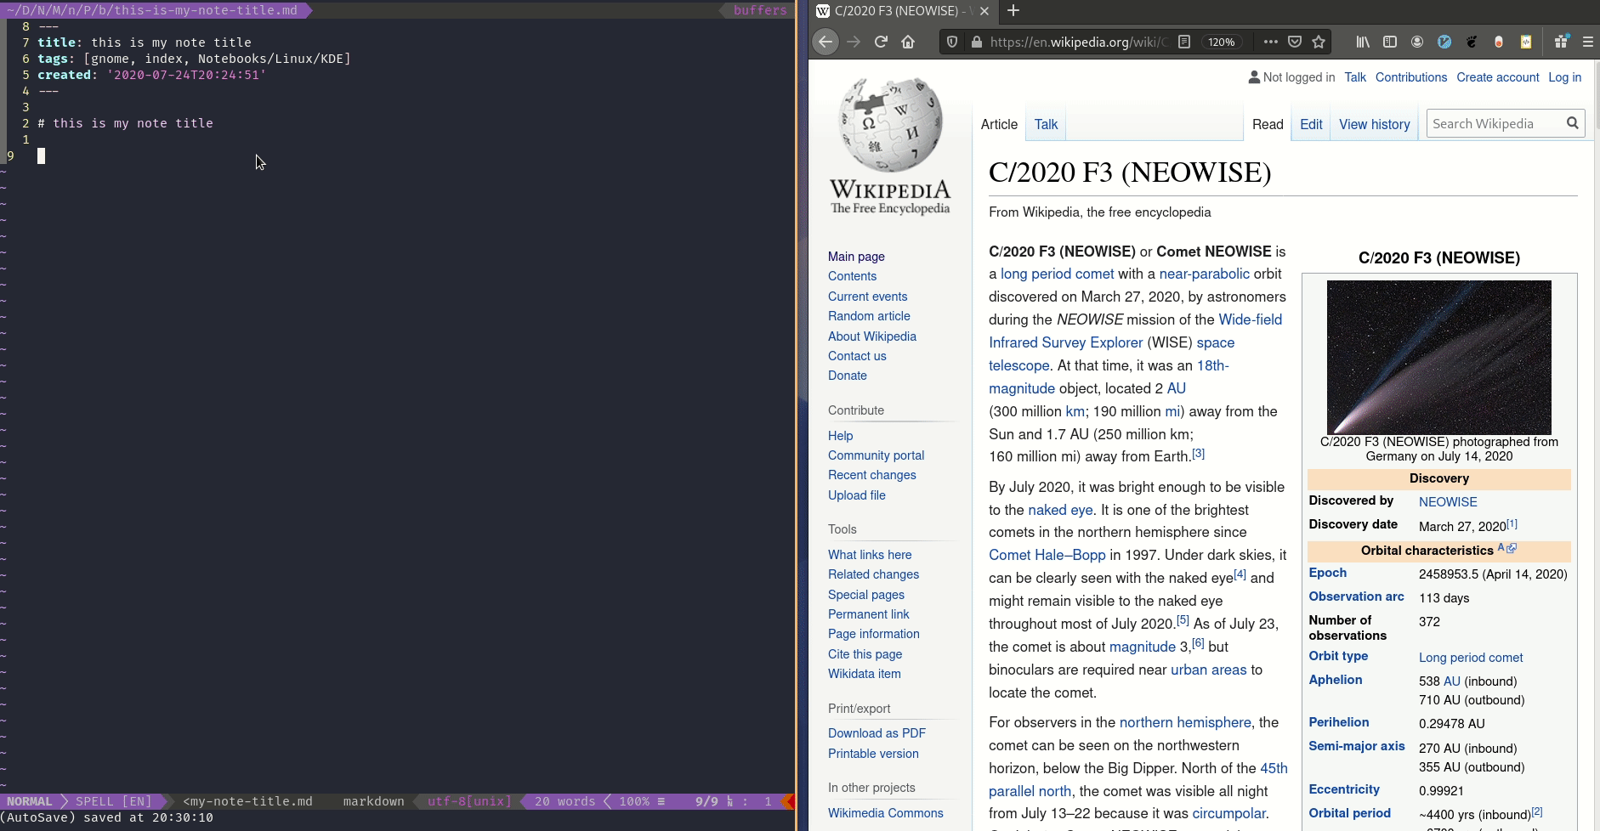Open Main page in the sidebar
The height and width of the screenshot is (831, 1600).
(856, 257)
